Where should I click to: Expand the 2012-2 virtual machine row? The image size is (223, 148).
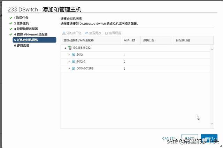pos(69,62)
